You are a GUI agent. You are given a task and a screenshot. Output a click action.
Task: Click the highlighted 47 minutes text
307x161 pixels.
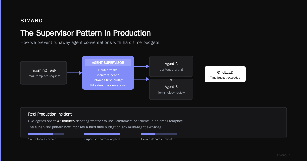tap(66, 121)
